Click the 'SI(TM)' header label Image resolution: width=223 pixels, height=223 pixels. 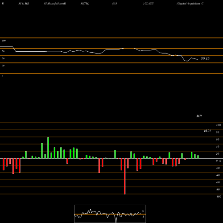[85, 4]
